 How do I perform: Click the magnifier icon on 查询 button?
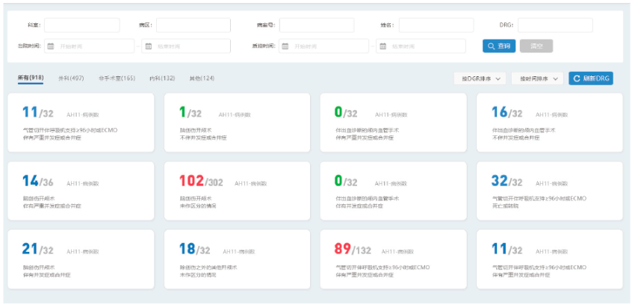point(491,46)
